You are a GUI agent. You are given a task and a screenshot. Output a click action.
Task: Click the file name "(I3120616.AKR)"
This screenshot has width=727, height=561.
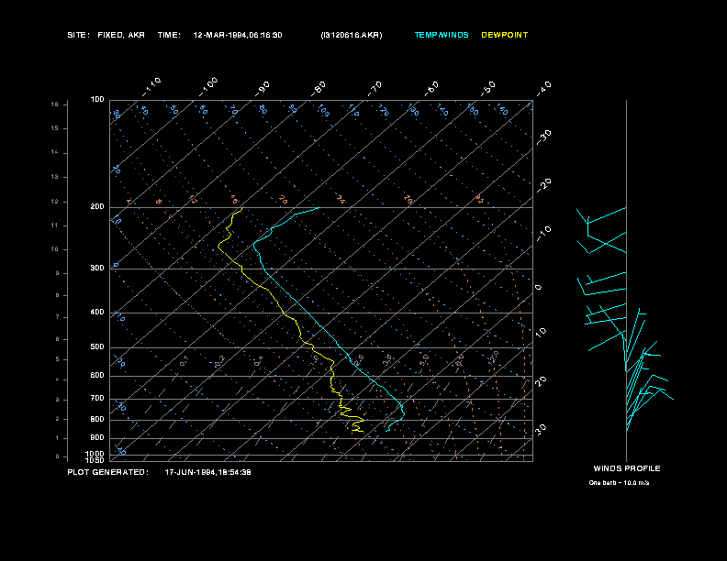(352, 35)
